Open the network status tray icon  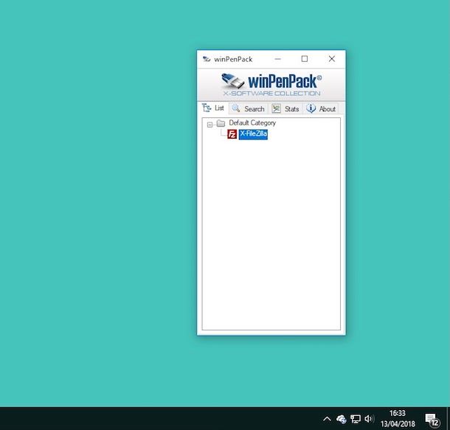pos(356,419)
